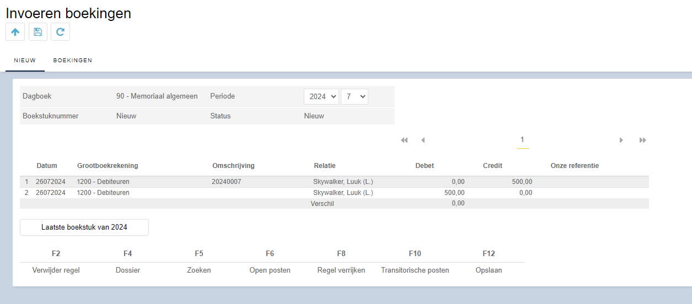Click Laatste boekstuk van 2024 button
692x304 pixels.
[84, 227]
